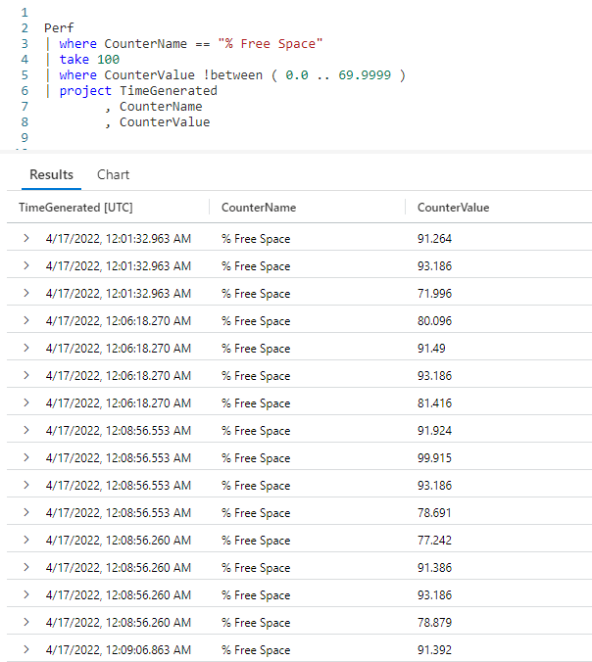Expand the row with CounterValue 91.264
592x662 pixels.
[x=26, y=238]
